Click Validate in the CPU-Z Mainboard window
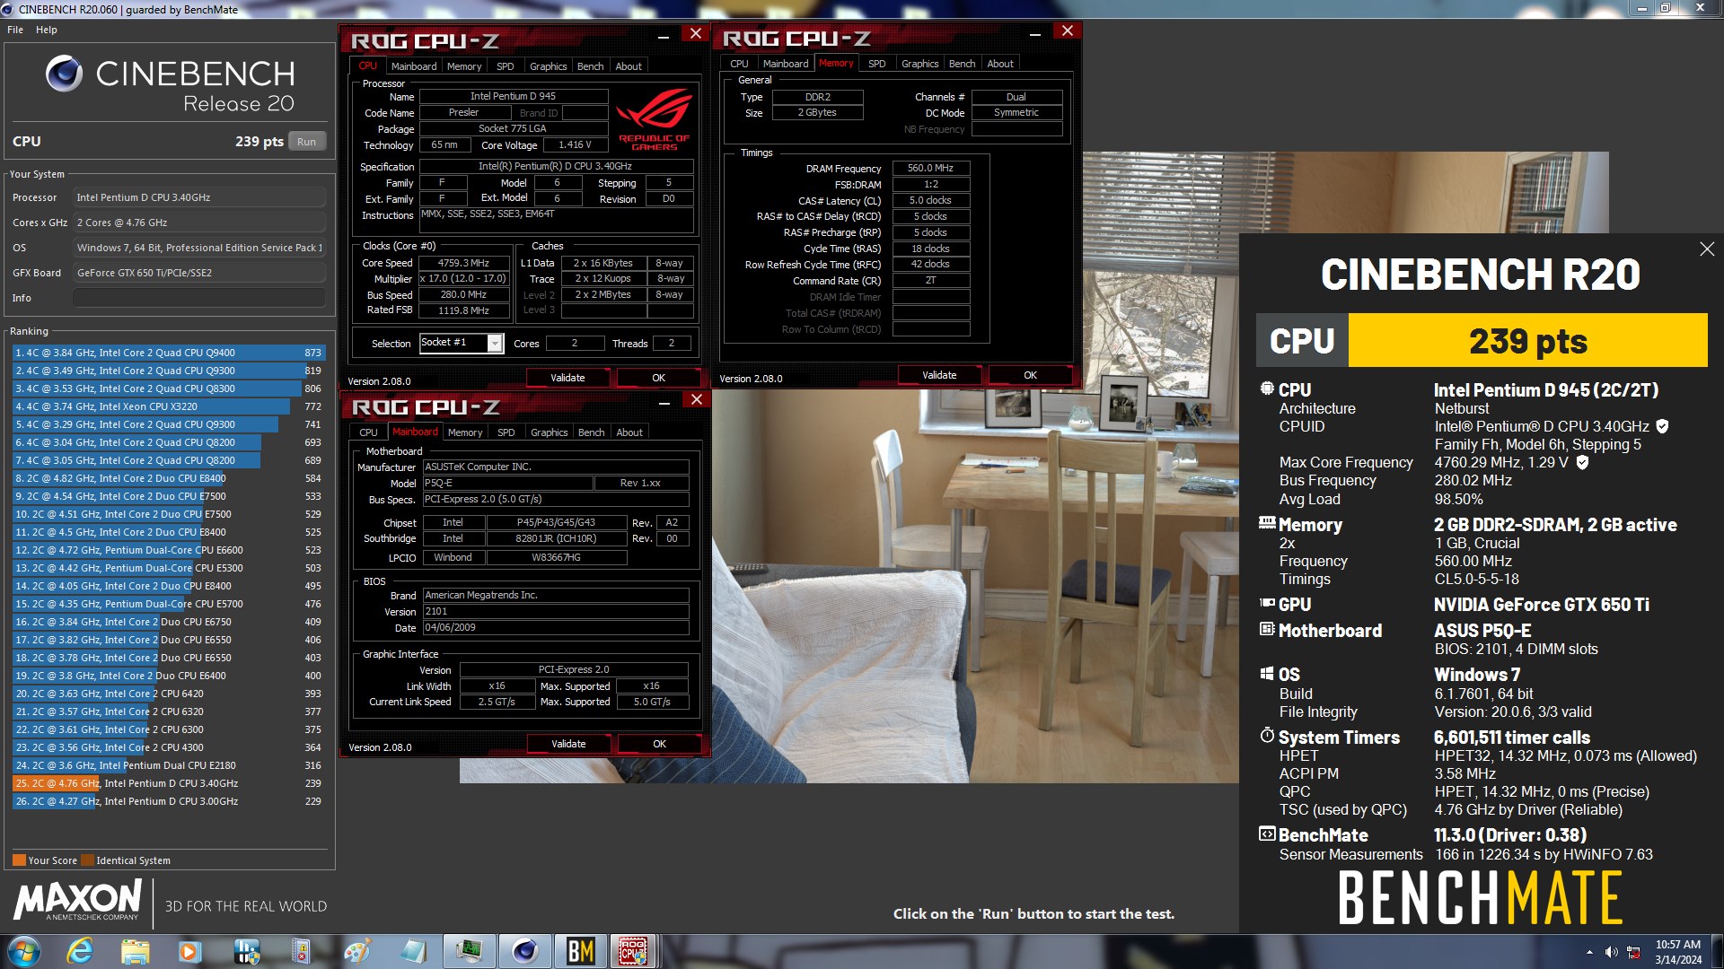 [x=568, y=744]
